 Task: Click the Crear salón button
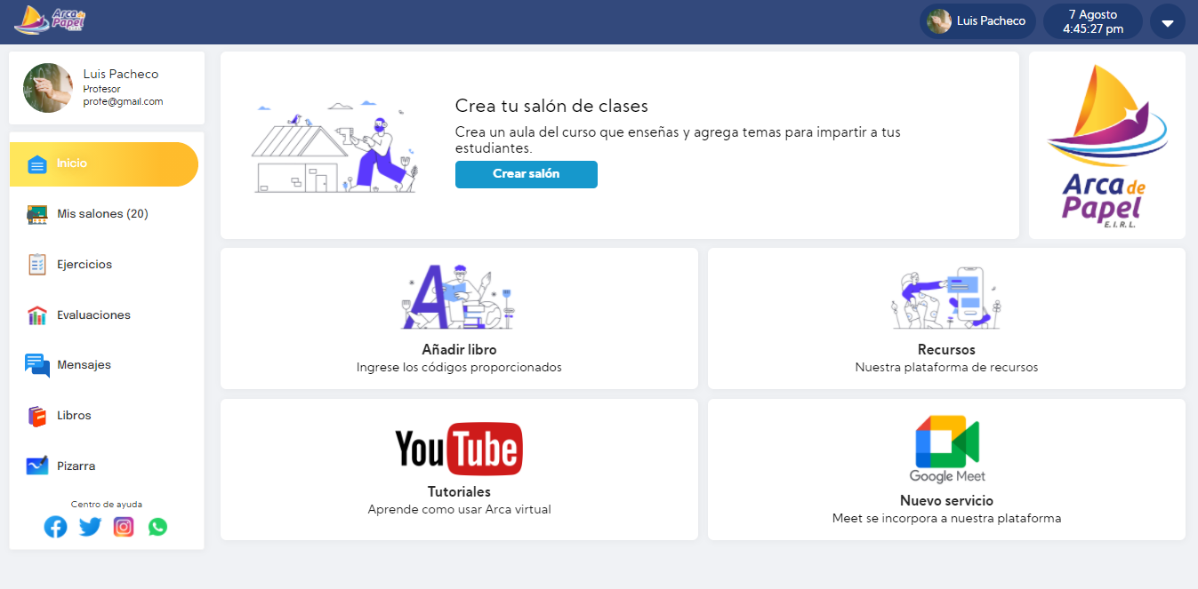[x=527, y=174]
